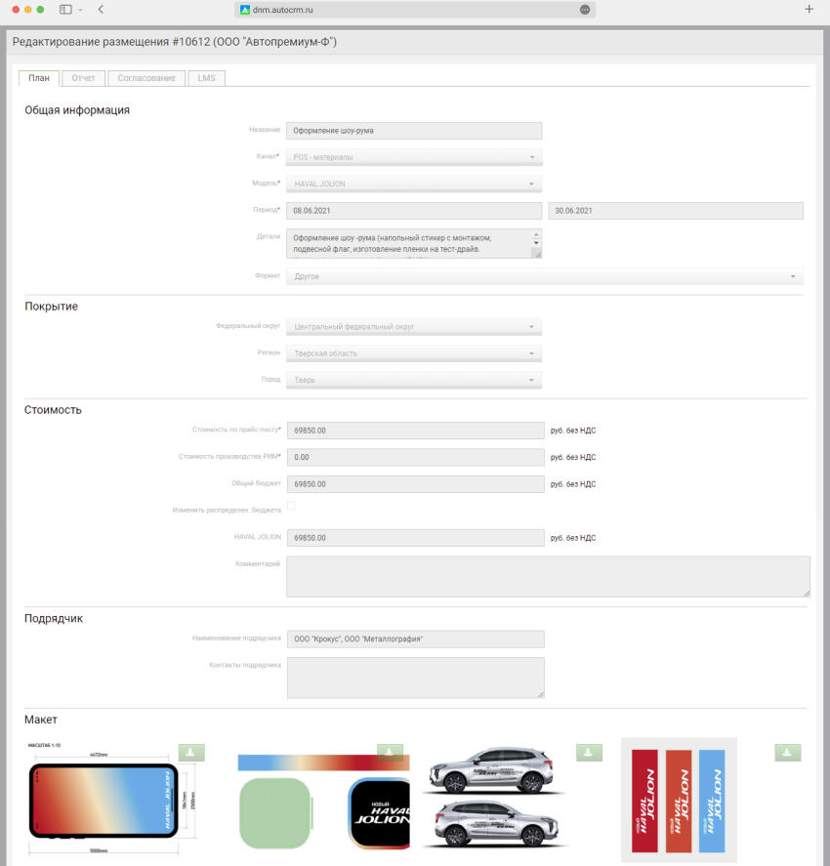Download the first layout sticker mockup
The height and width of the screenshot is (866, 830).
click(x=191, y=752)
